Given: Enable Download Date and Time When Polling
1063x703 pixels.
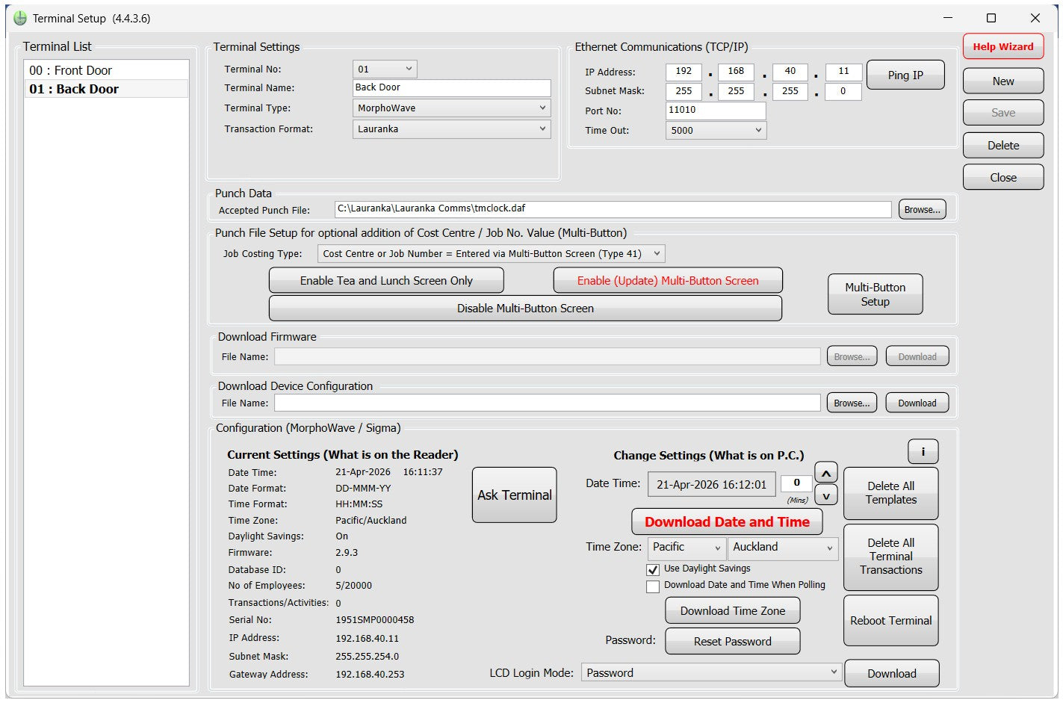Looking at the screenshot, I should pyautogui.click(x=653, y=586).
